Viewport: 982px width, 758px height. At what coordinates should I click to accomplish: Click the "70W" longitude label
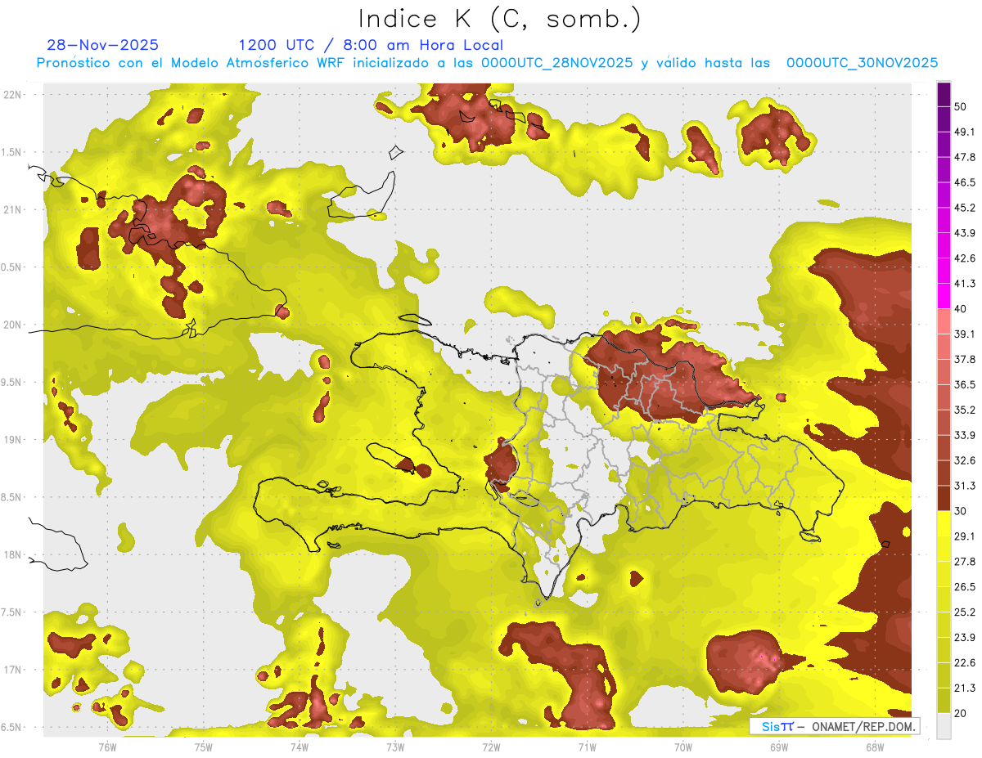683,747
